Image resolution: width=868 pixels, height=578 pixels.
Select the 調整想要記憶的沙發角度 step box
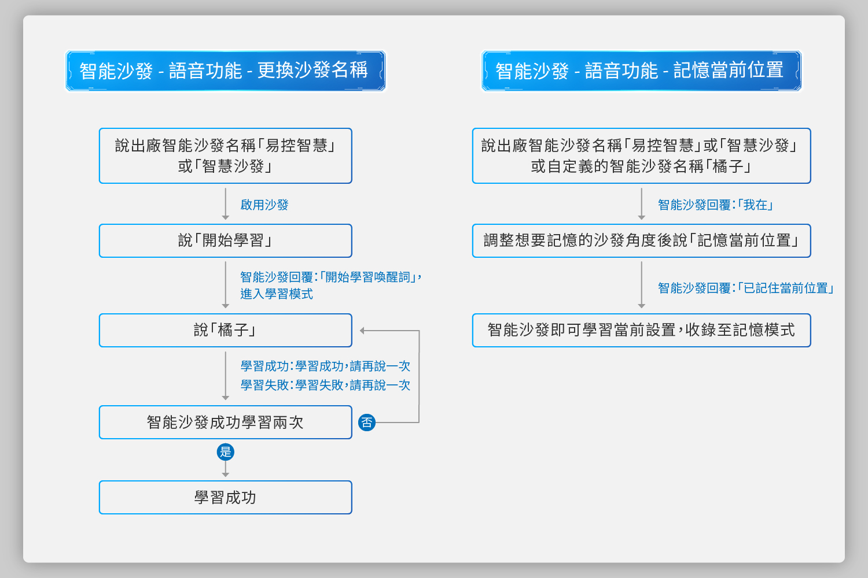[x=641, y=240]
